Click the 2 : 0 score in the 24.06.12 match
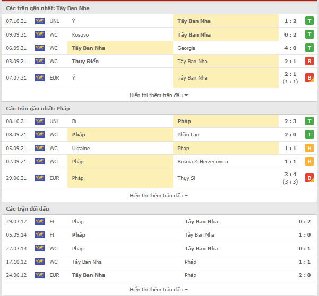The width and height of the screenshot is (319, 296). point(305,275)
